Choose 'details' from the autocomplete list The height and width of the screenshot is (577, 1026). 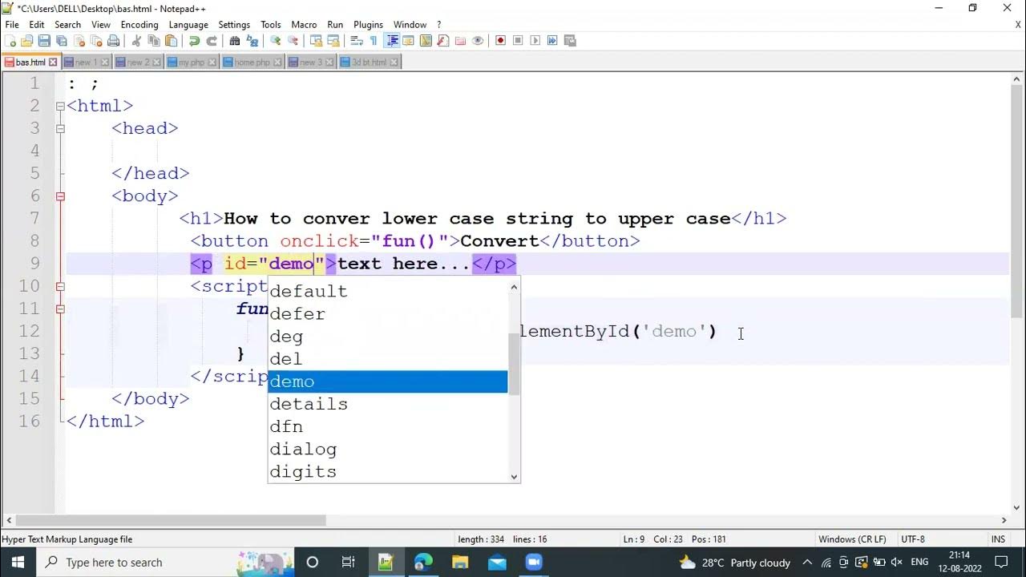click(x=388, y=404)
